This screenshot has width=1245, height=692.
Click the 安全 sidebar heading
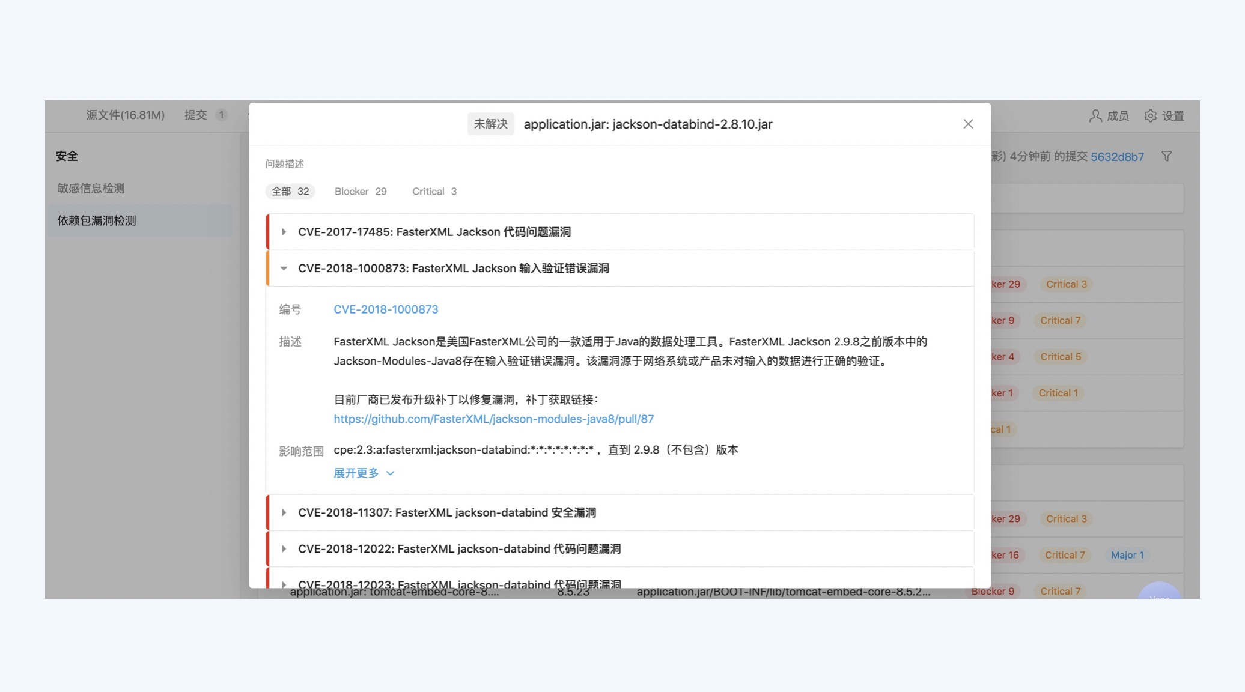67,156
